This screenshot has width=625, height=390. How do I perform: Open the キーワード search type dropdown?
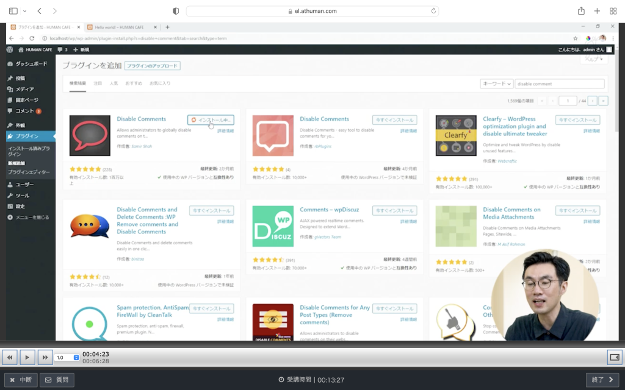coord(496,84)
